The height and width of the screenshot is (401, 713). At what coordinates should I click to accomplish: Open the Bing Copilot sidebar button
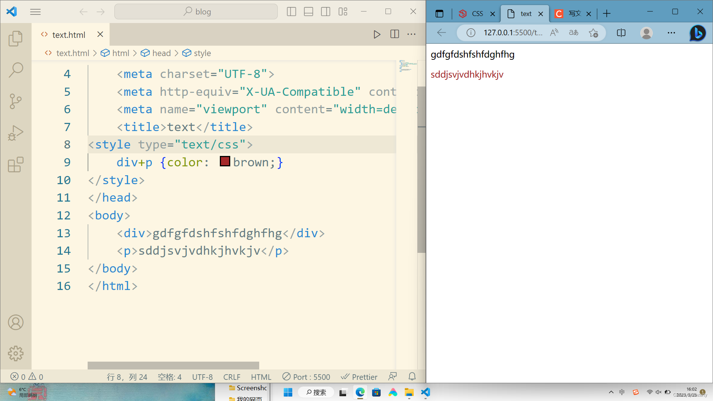point(698,33)
